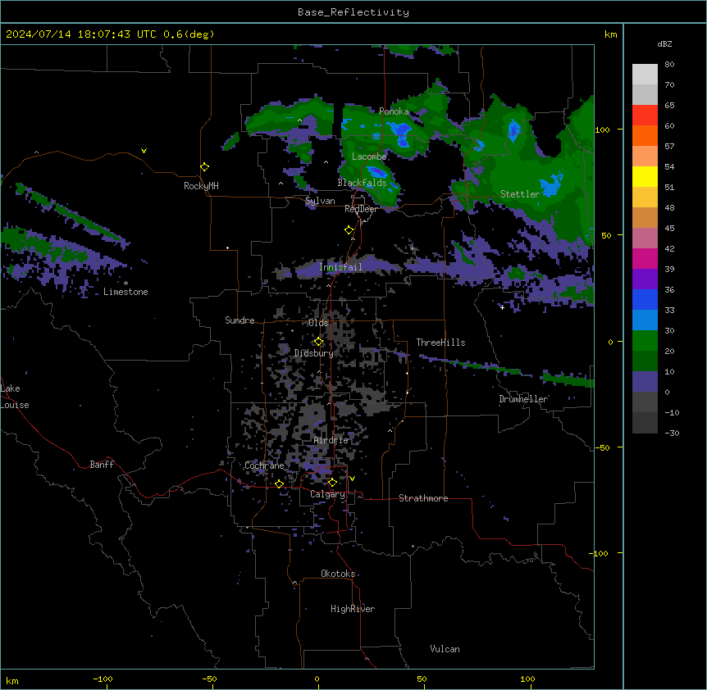Click the bright yellow 51-54 dBZ swatch

[645, 176]
